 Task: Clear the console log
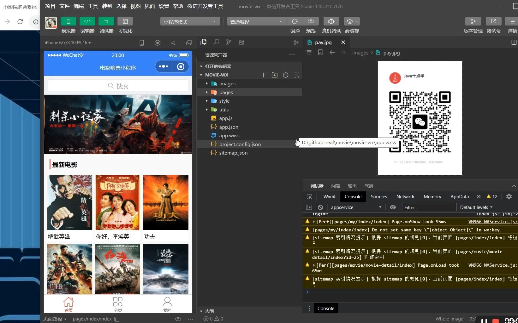pyautogui.click(x=320, y=207)
